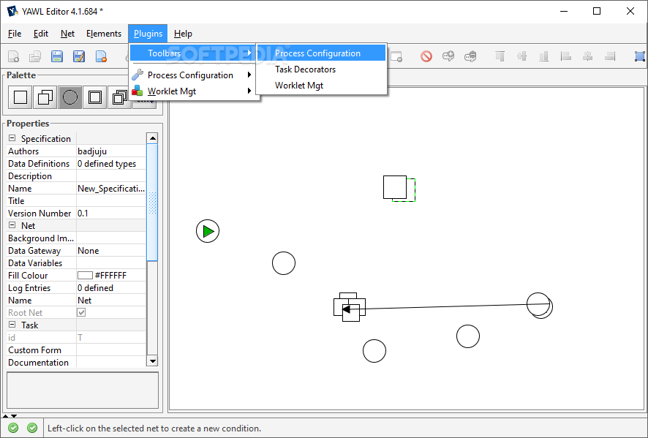Click the Fill Colour white swatch

pyautogui.click(x=85, y=275)
